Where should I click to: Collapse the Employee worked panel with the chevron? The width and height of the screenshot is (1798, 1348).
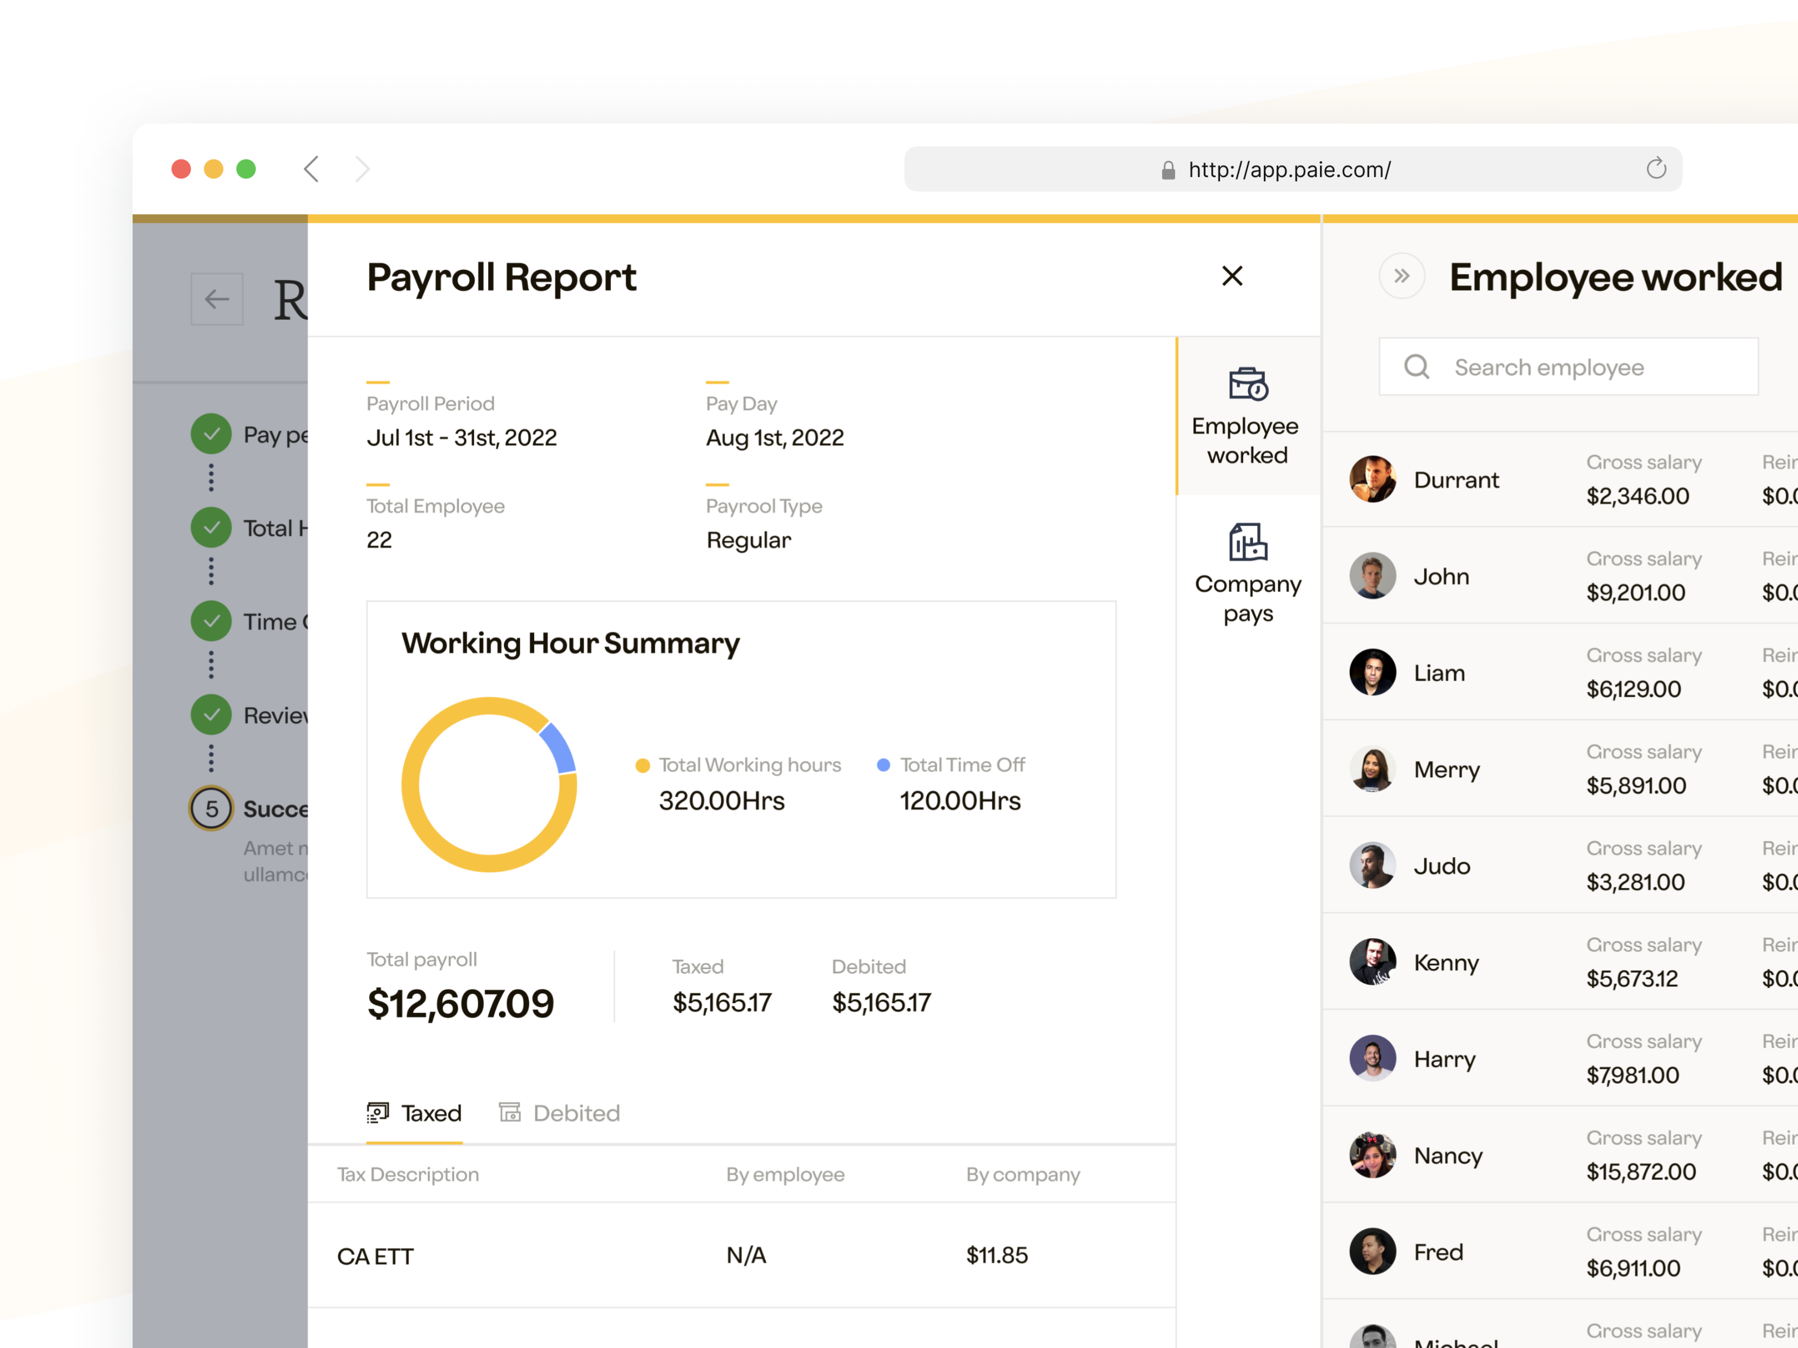coord(1401,276)
